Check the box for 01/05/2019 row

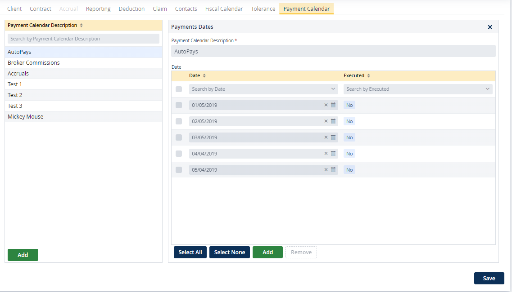[x=179, y=105]
